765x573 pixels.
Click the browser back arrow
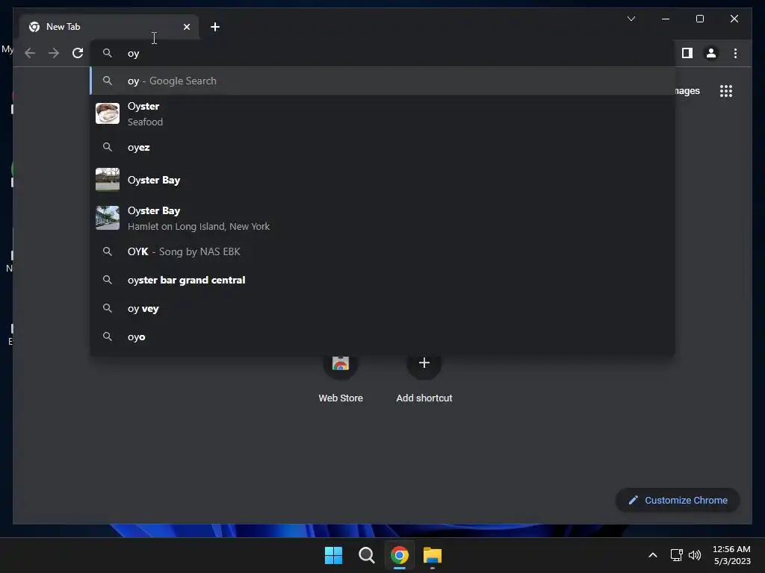click(30, 53)
